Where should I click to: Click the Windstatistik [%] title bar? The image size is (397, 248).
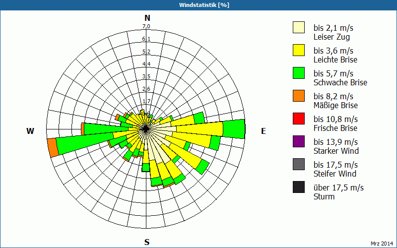pyautogui.click(x=198, y=5)
